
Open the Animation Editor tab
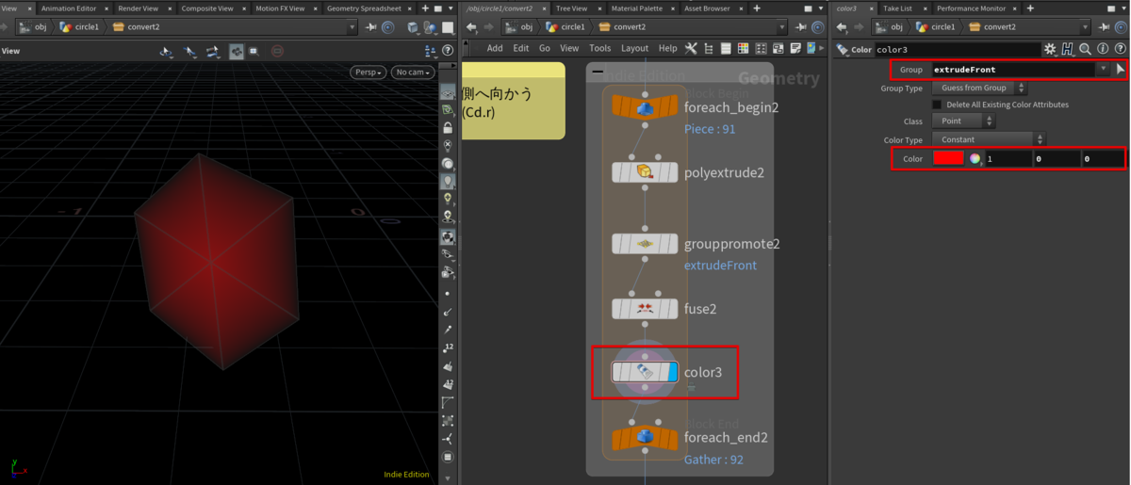[x=68, y=8]
